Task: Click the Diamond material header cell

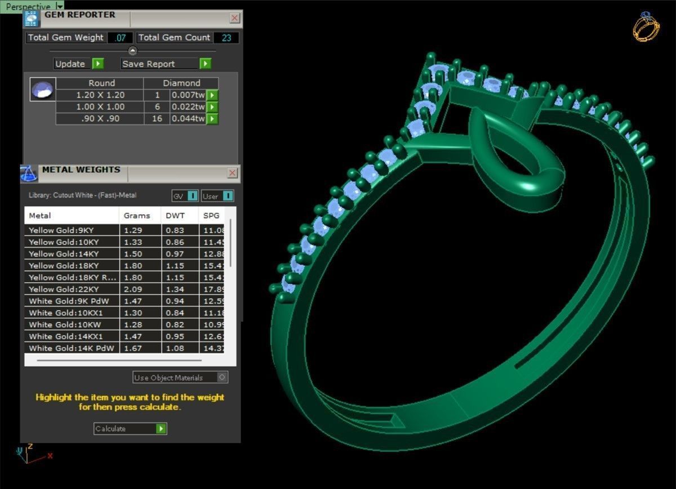Action: pos(181,83)
